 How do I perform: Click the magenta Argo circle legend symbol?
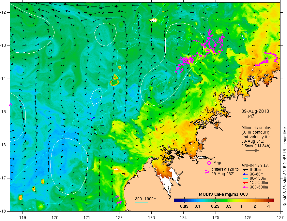pyautogui.click(x=209, y=163)
